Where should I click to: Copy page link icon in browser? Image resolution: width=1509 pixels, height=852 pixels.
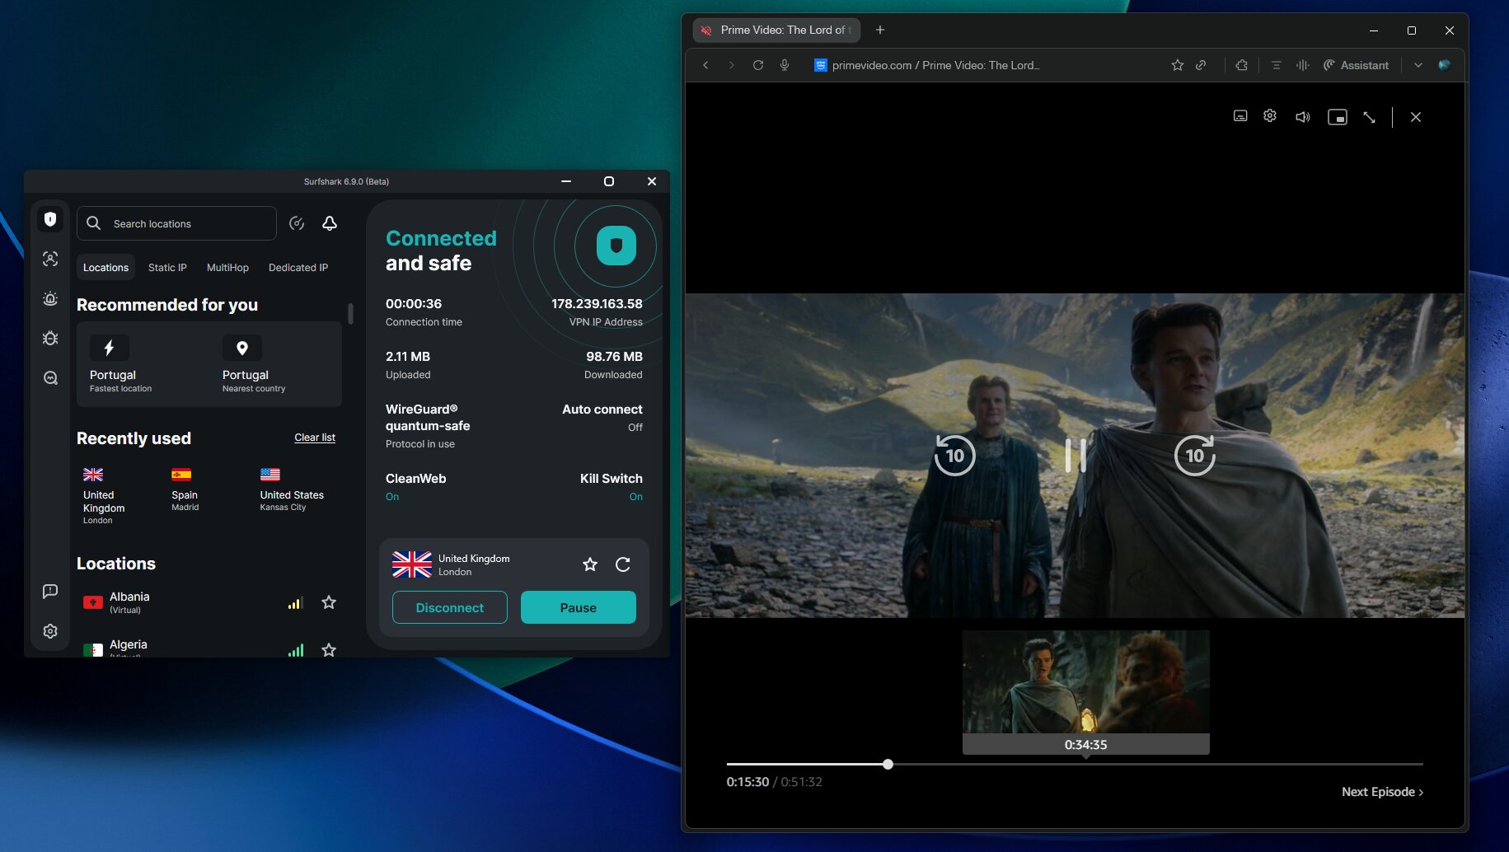(x=1201, y=65)
